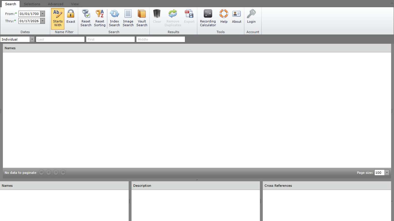The height and width of the screenshot is (221, 394).
Task: Switch to the Selections tab
Action: click(32, 4)
